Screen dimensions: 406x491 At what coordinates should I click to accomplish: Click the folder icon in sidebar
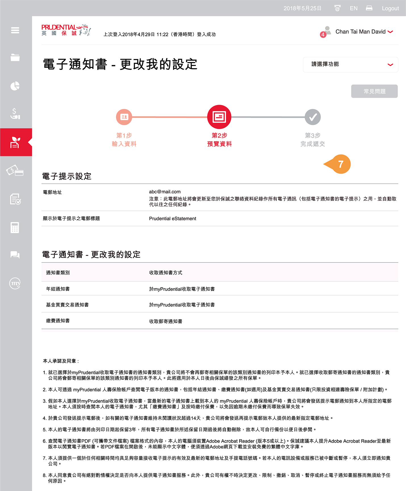(x=15, y=57)
